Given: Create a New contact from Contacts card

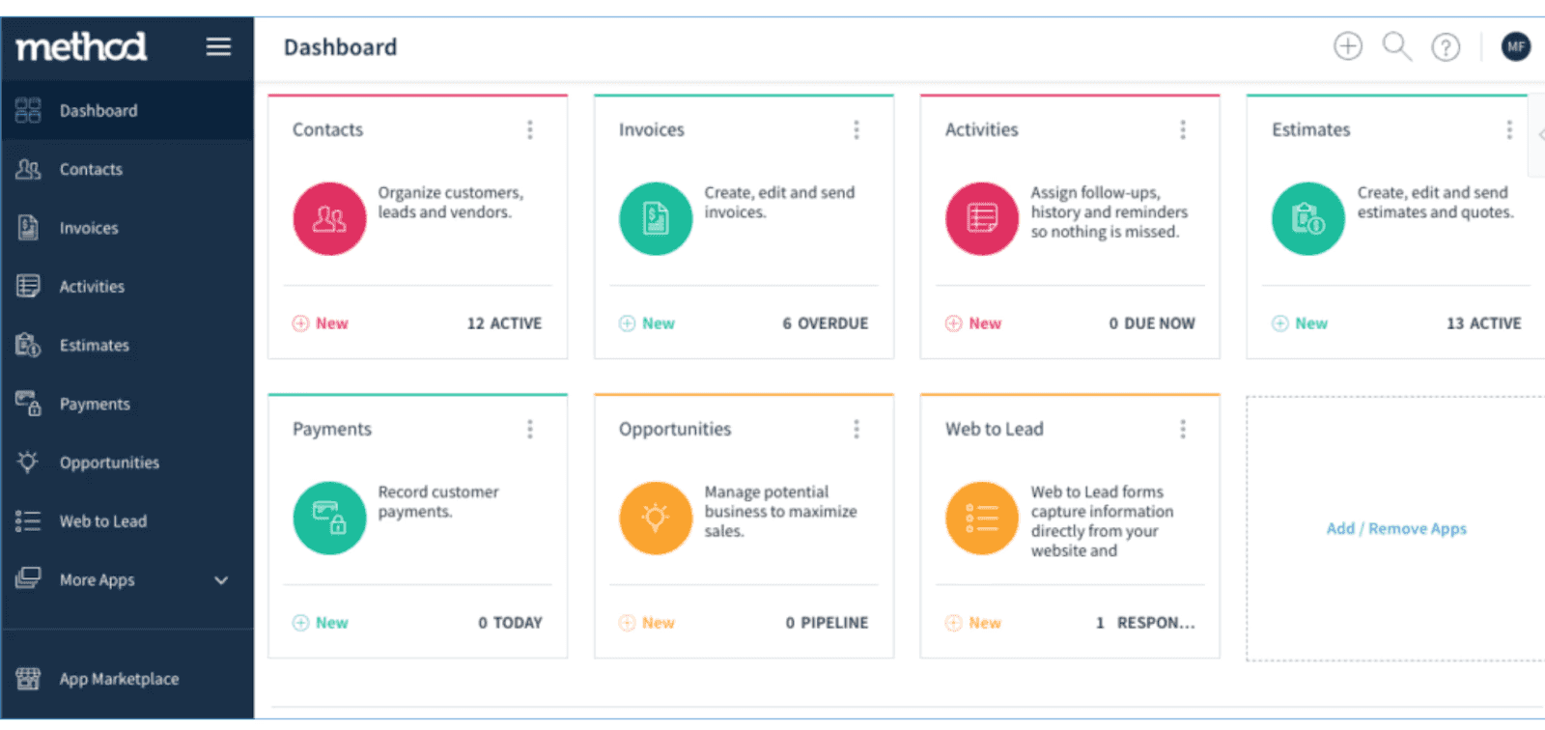Looking at the screenshot, I should pyautogui.click(x=321, y=323).
